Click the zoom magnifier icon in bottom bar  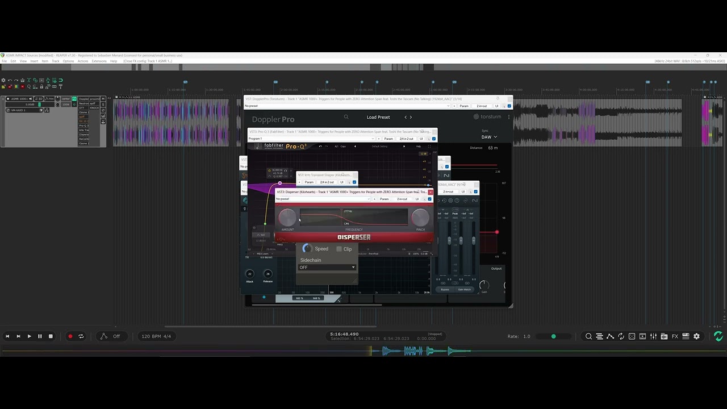588,336
